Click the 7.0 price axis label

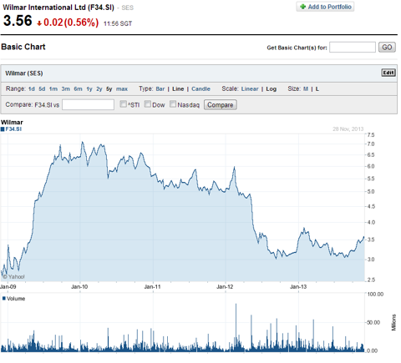pyautogui.click(x=371, y=144)
